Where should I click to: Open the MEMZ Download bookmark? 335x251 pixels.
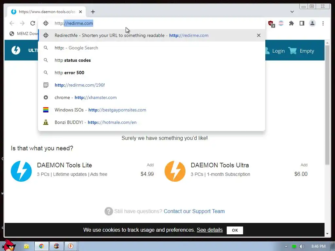pyautogui.click(x=24, y=34)
